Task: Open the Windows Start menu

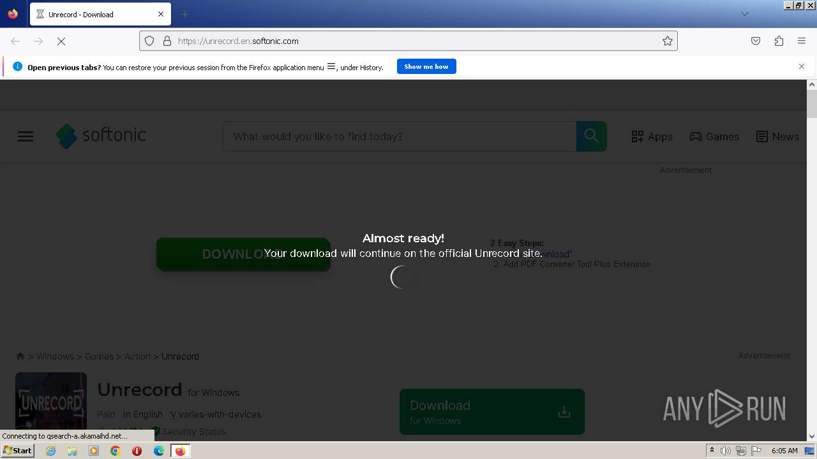Action: (x=17, y=451)
